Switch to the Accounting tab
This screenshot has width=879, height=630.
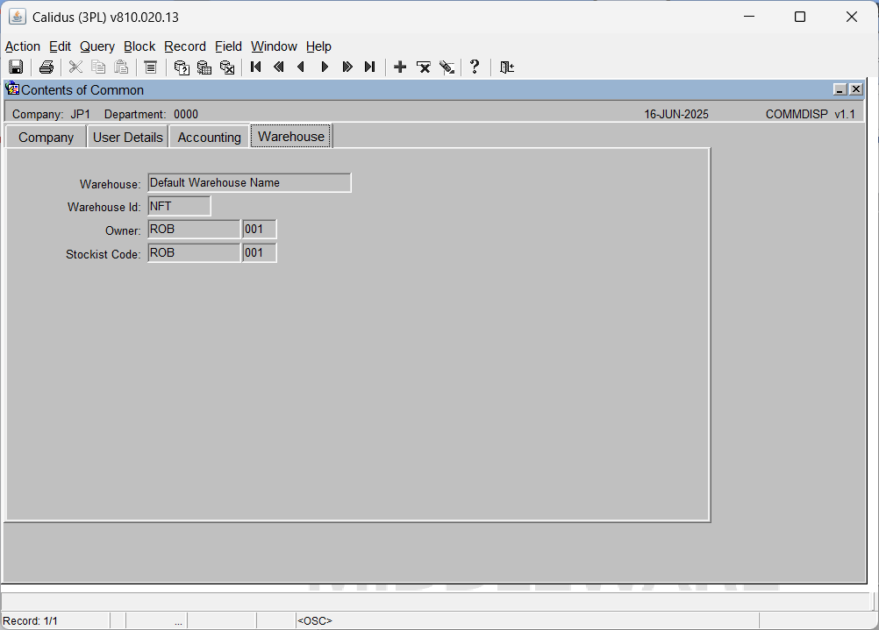(x=209, y=138)
